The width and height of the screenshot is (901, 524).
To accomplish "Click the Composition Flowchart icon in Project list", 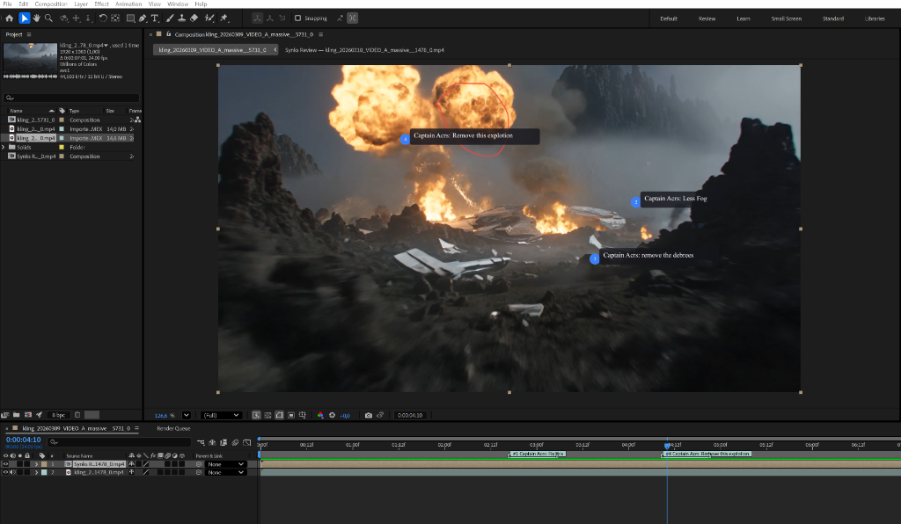I will pos(138,120).
